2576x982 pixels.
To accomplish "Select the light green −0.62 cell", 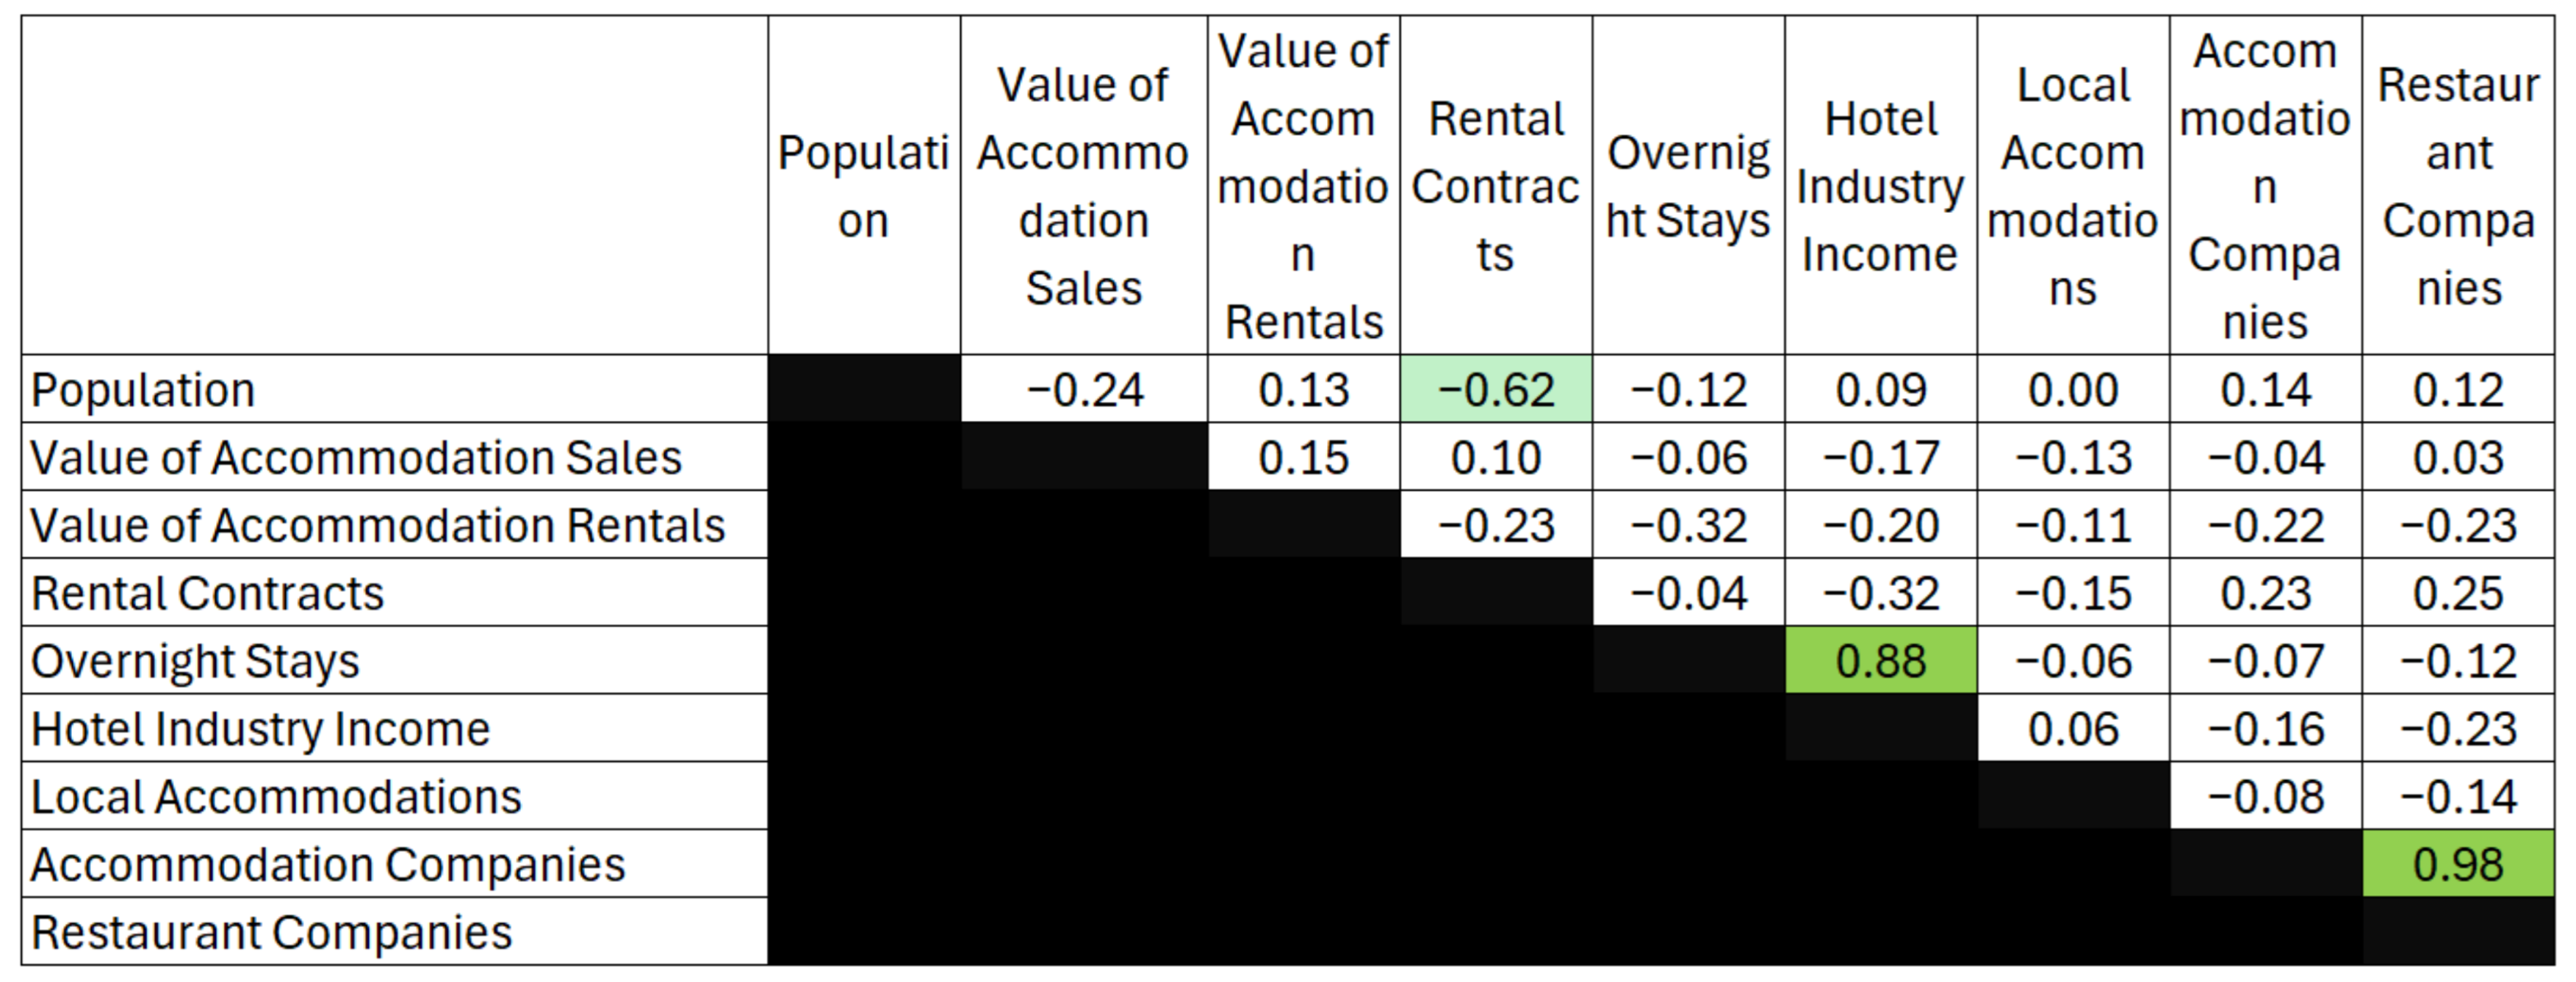I will (1496, 389).
